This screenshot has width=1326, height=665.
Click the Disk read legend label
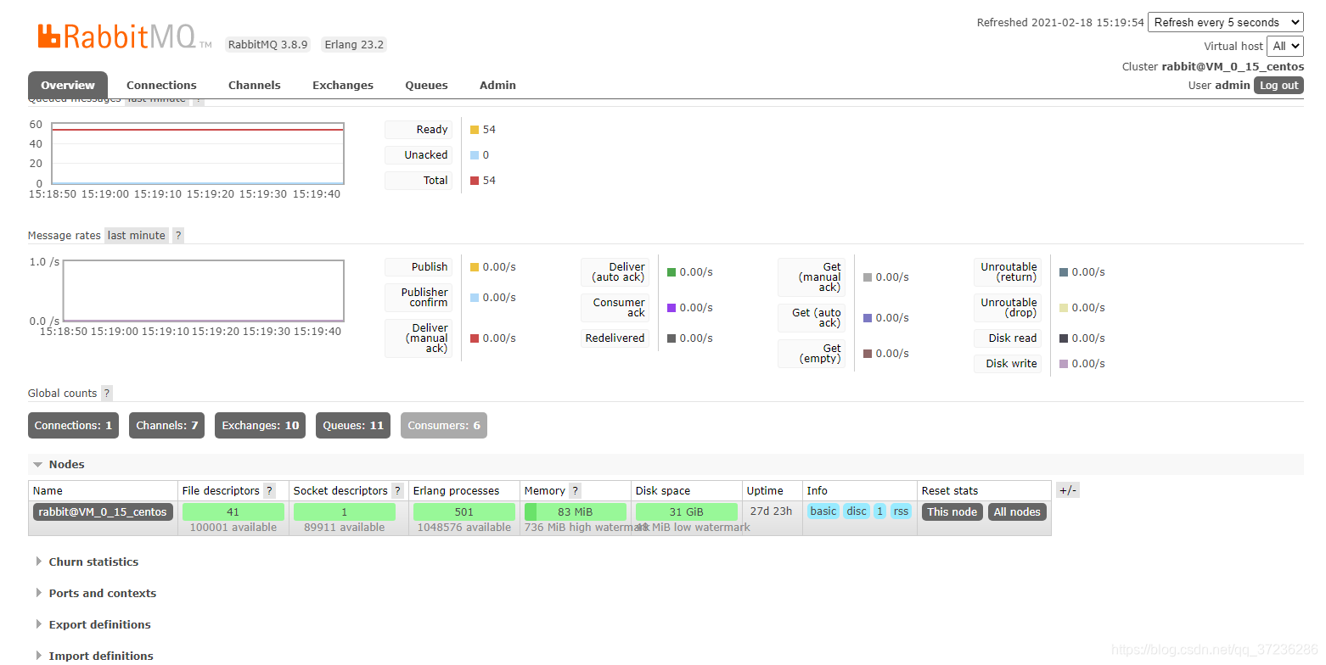1008,338
